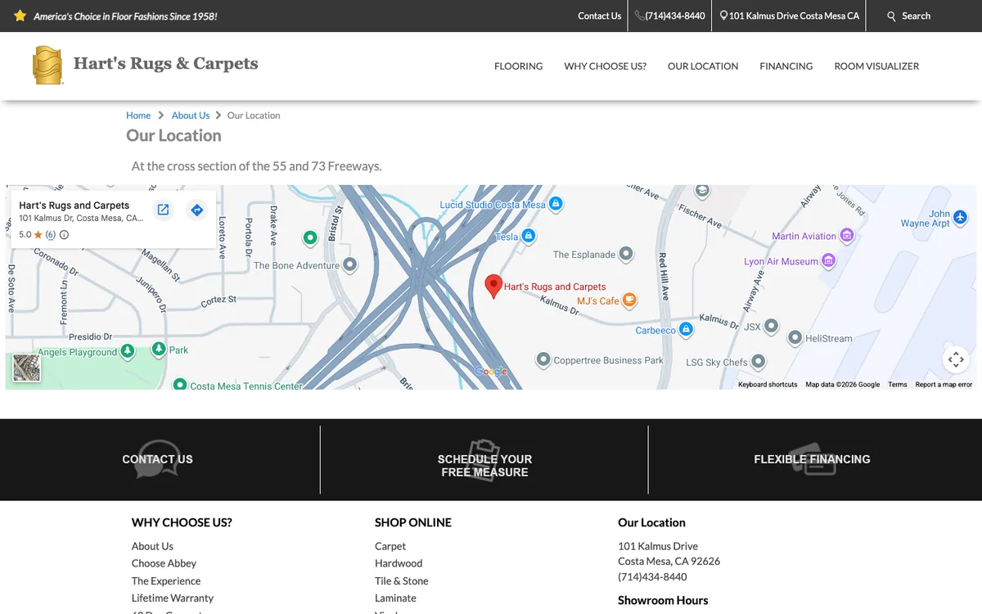Image resolution: width=982 pixels, height=614 pixels.
Task: Click the phone icon beside (714)434-8440
Action: pyautogui.click(x=639, y=16)
